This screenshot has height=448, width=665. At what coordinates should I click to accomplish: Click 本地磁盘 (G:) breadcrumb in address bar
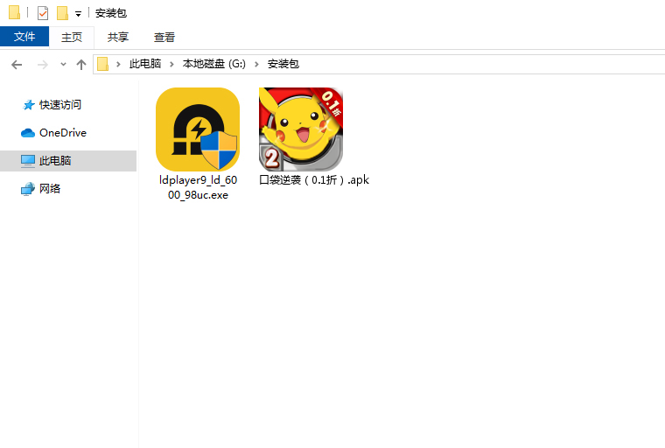(x=215, y=65)
